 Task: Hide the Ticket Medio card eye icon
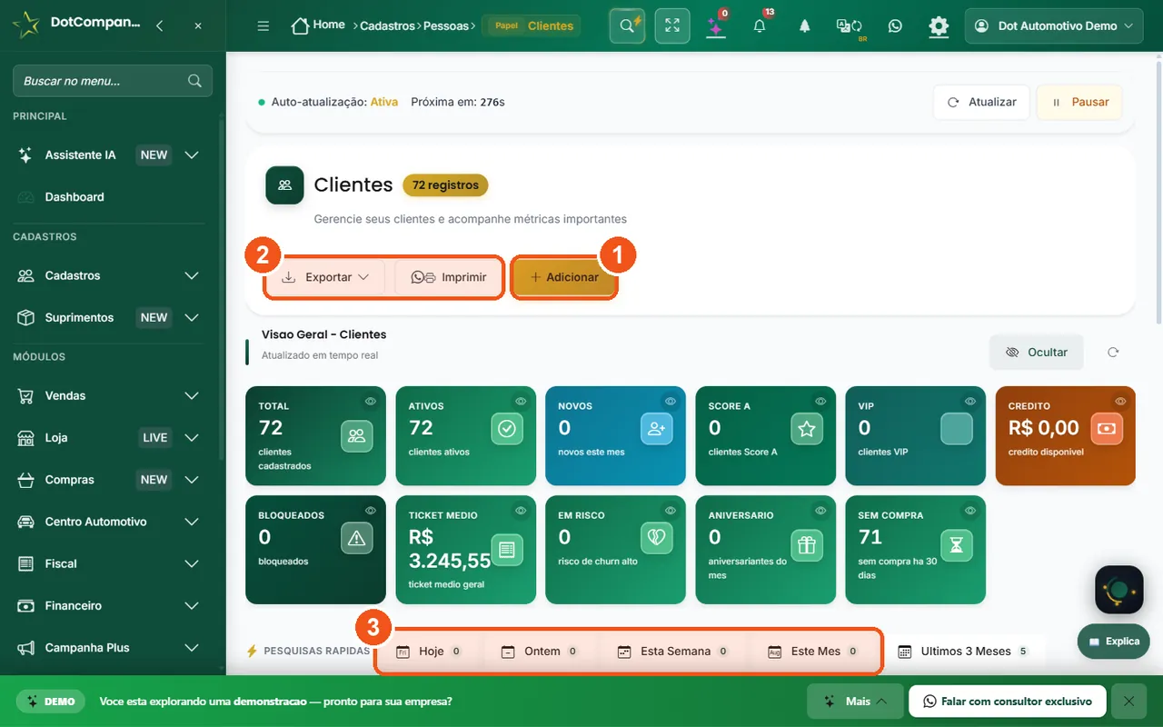[521, 510]
